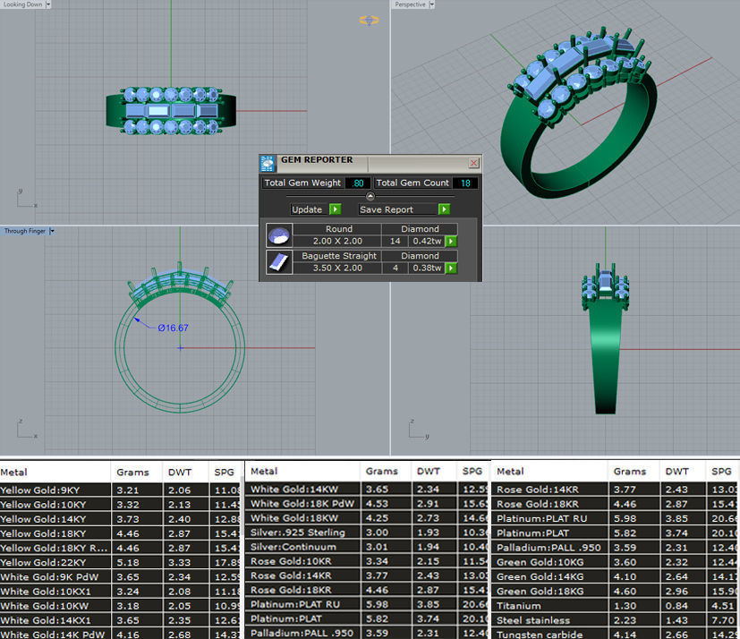Open the Perspective viewport dropdown

click(x=432, y=4)
